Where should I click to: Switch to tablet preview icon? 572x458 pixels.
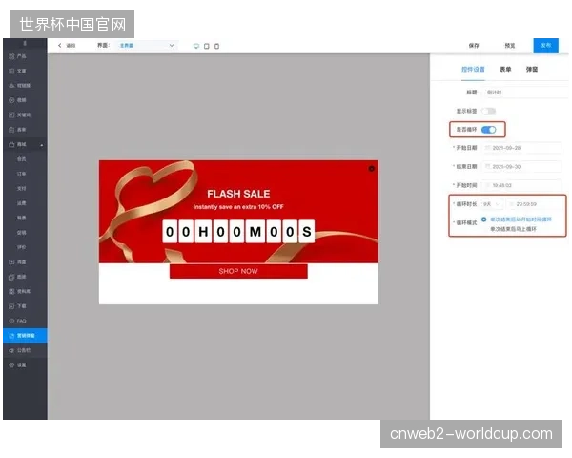[x=207, y=46]
